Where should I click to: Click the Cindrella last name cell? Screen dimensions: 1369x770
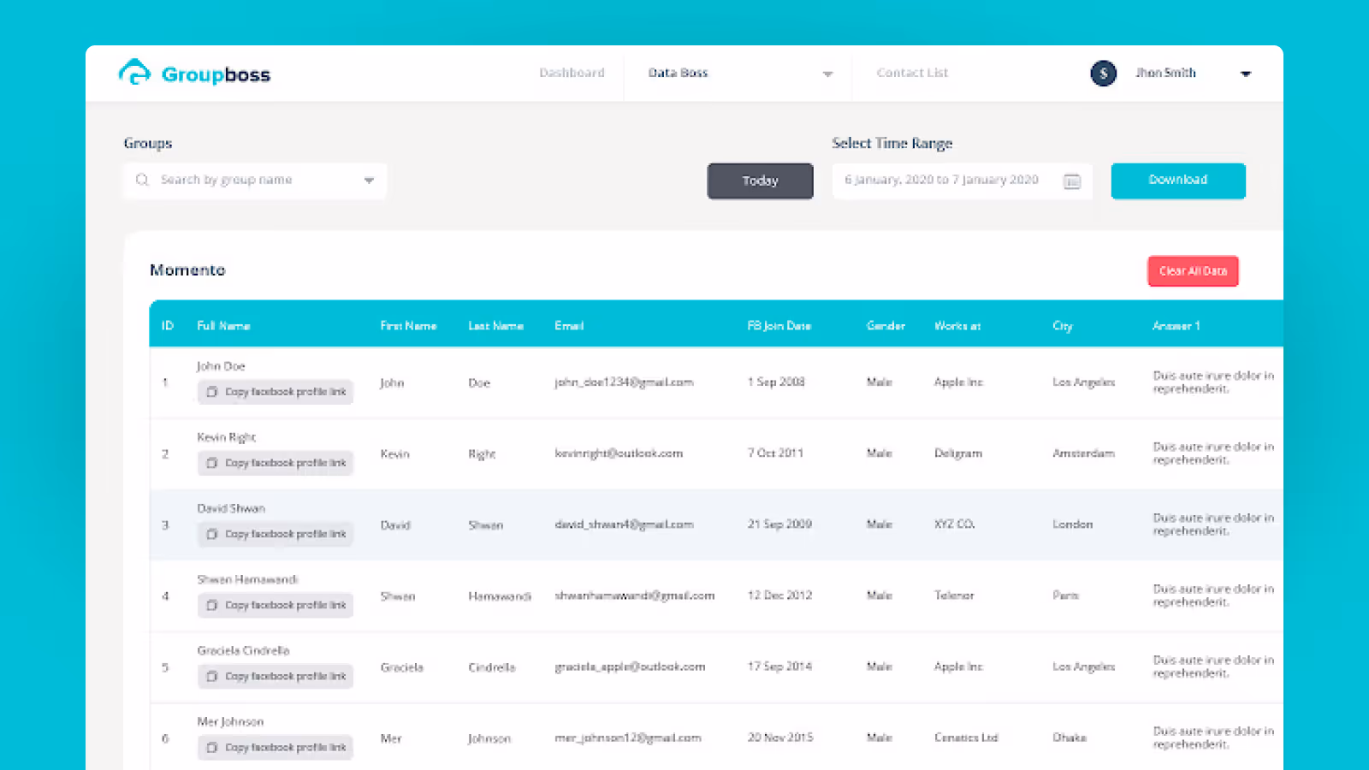(x=492, y=667)
